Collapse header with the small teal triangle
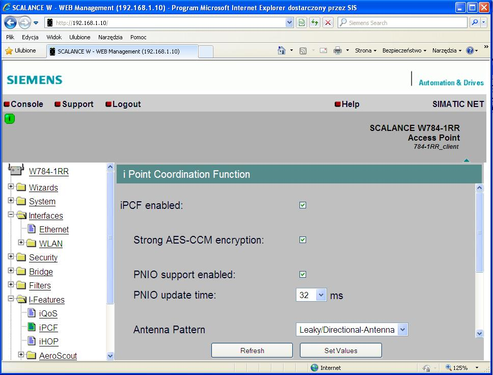Image resolution: width=493 pixels, height=375 pixels. coord(467,160)
